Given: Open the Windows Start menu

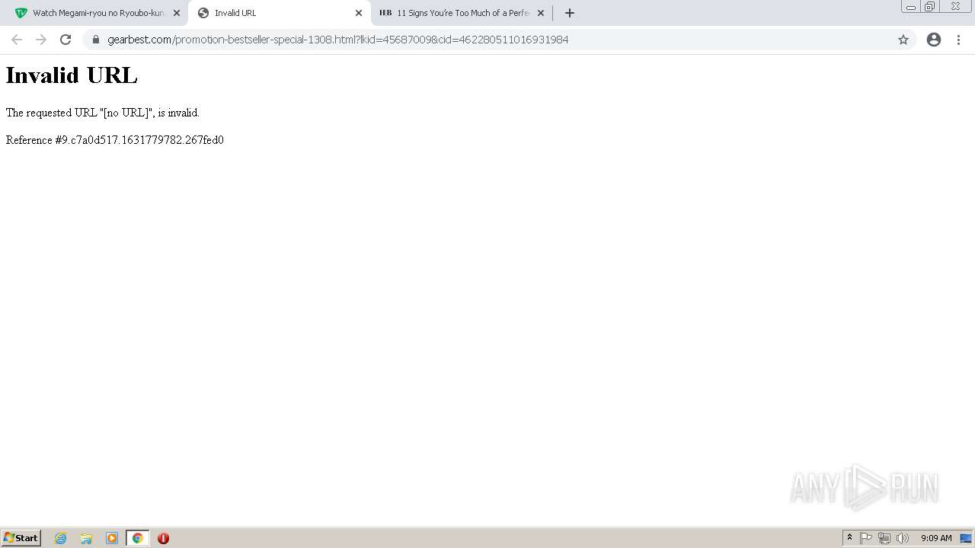Looking at the screenshot, I should tap(21, 538).
